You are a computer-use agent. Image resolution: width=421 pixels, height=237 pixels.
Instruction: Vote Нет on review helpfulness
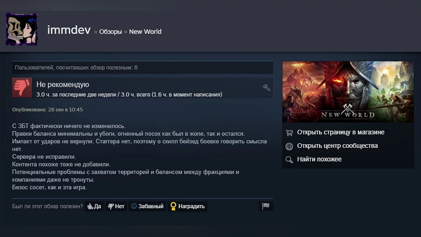point(116,206)
